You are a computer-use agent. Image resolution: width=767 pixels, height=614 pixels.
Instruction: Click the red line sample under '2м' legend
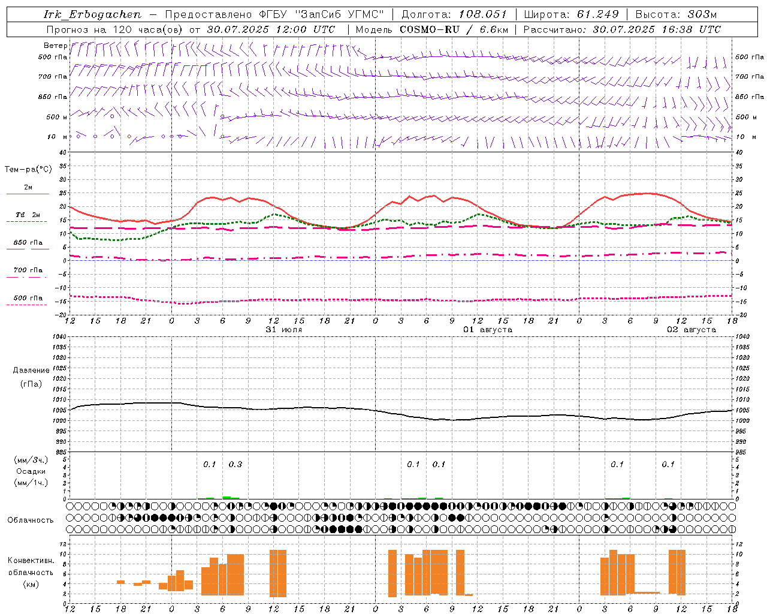[x=28, y=194]
